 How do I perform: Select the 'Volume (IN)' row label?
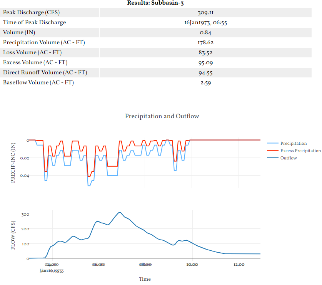click(x=19, y=32)
